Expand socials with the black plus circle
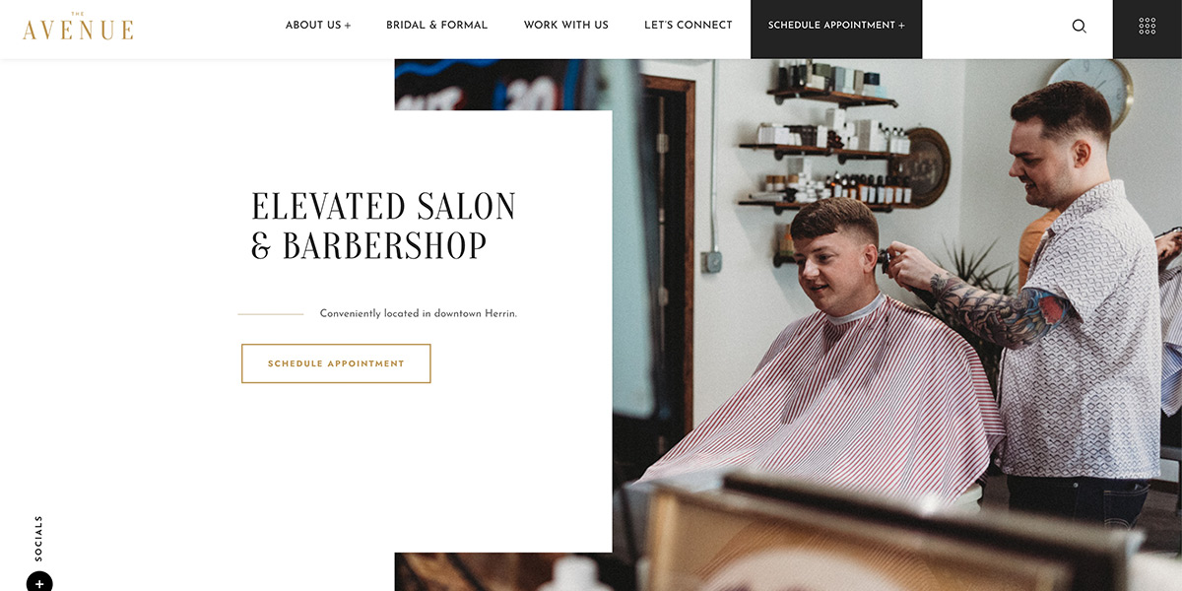 point(39,582)
